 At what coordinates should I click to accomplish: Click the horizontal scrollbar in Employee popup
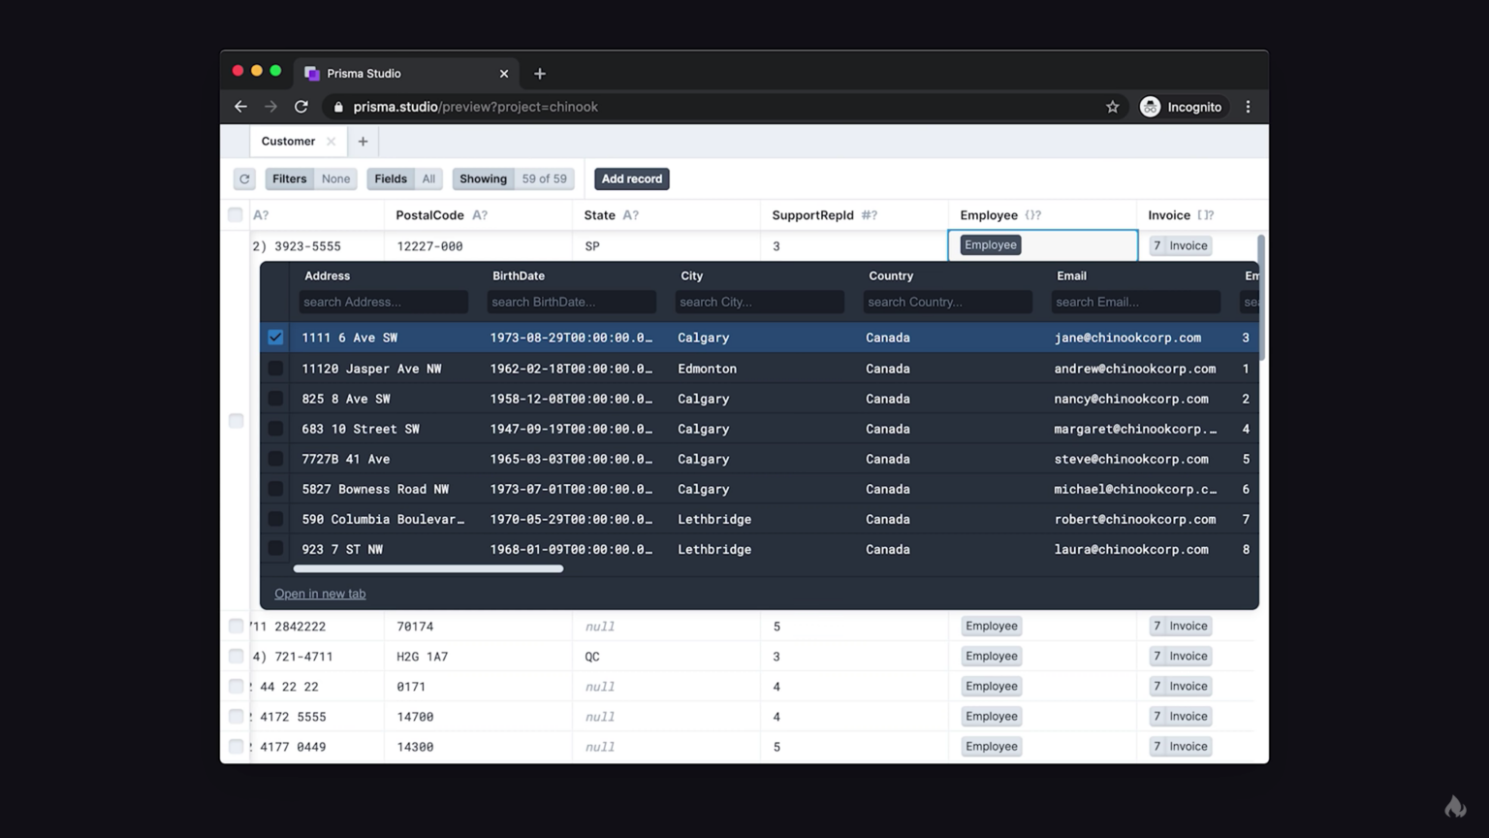(428, 569)
